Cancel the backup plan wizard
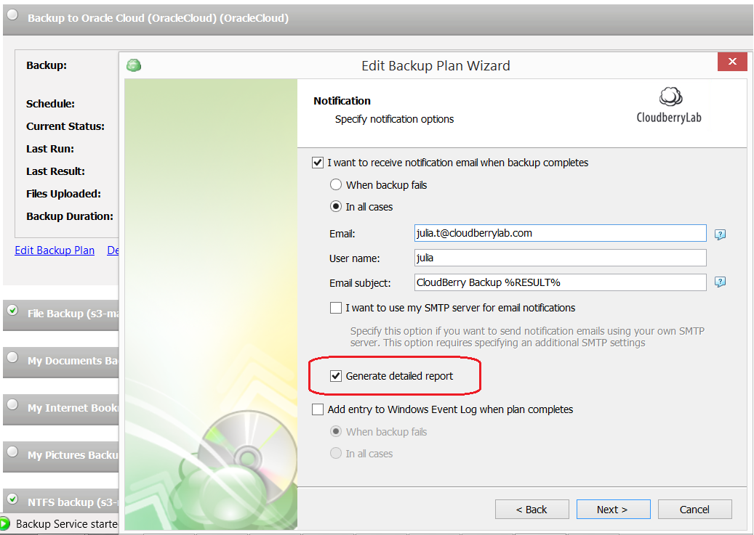Image resolution: width=754 pixels, height=535 pixels. point(695,510)
